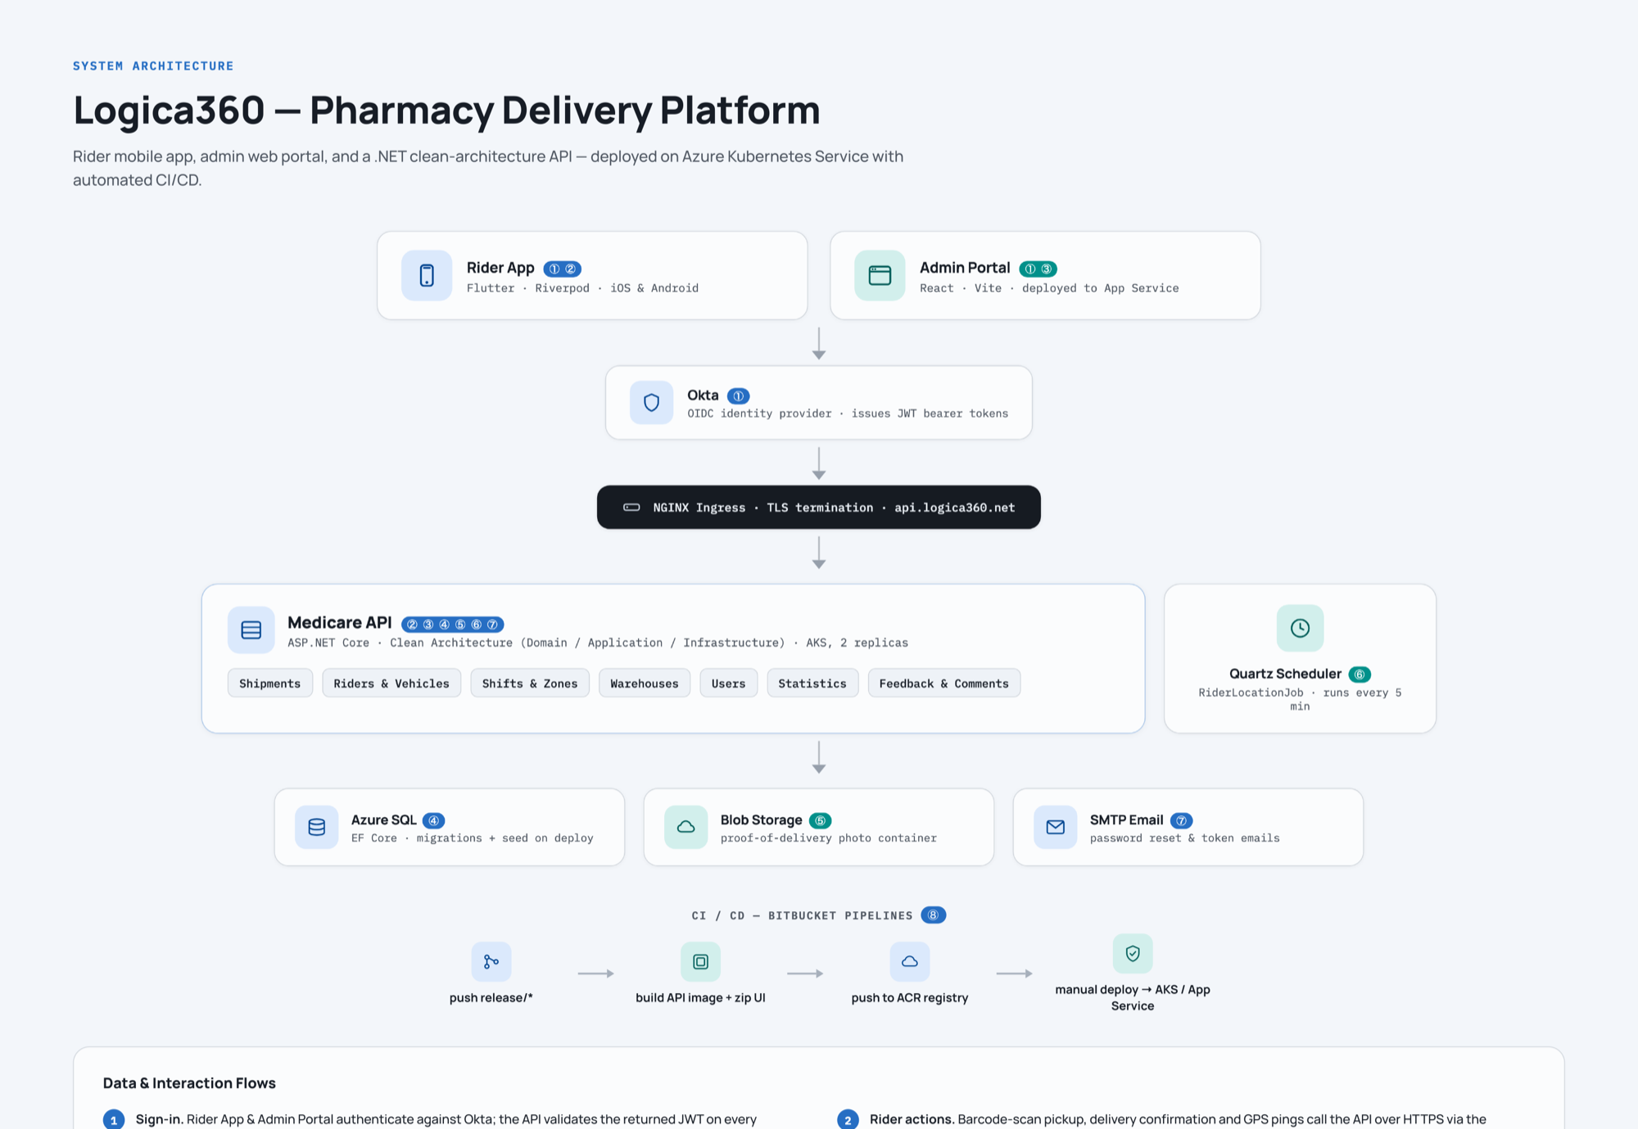Click the step 6 badge beside Quartz Scheduler
The height and width of the screenshot is (1129, 1638).
tap(1360, 675)
